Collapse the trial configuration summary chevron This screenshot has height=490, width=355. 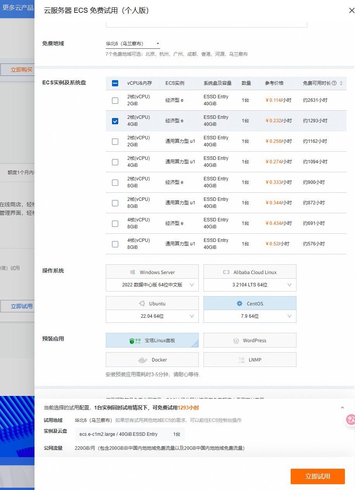[342, 408]
